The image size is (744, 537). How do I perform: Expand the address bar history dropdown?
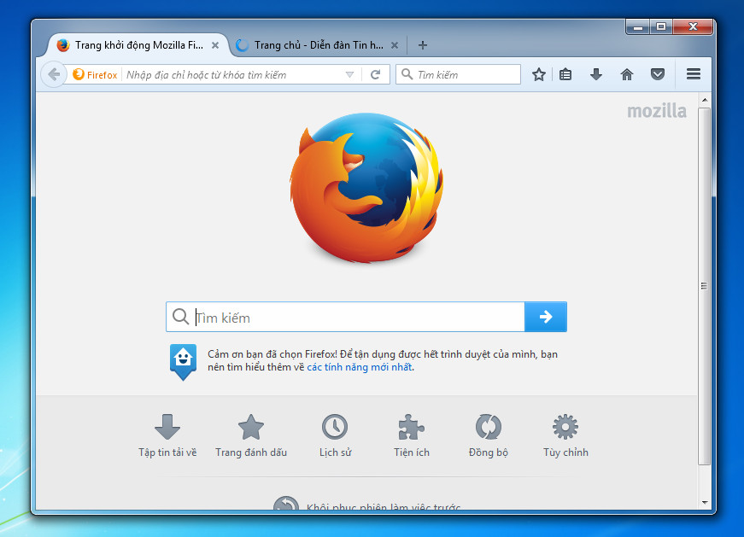349,74
